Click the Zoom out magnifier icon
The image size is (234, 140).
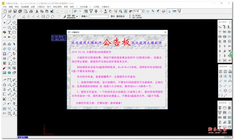[x=121, y=11]
